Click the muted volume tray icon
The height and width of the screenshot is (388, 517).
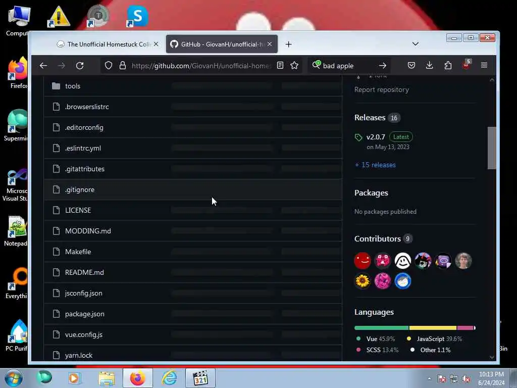(x=466, y=379)
